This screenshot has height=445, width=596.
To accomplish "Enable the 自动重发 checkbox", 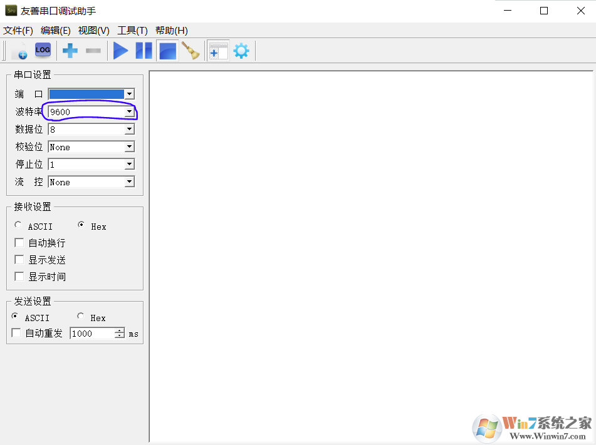I will pos(17,333).
